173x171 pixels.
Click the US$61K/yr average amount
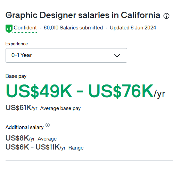click(22, 108)
